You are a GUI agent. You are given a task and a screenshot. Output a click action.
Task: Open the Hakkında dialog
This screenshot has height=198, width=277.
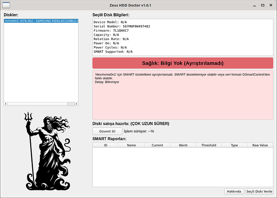click(234, 192)
